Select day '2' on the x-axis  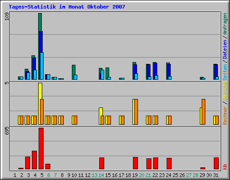tap(22, 175)
